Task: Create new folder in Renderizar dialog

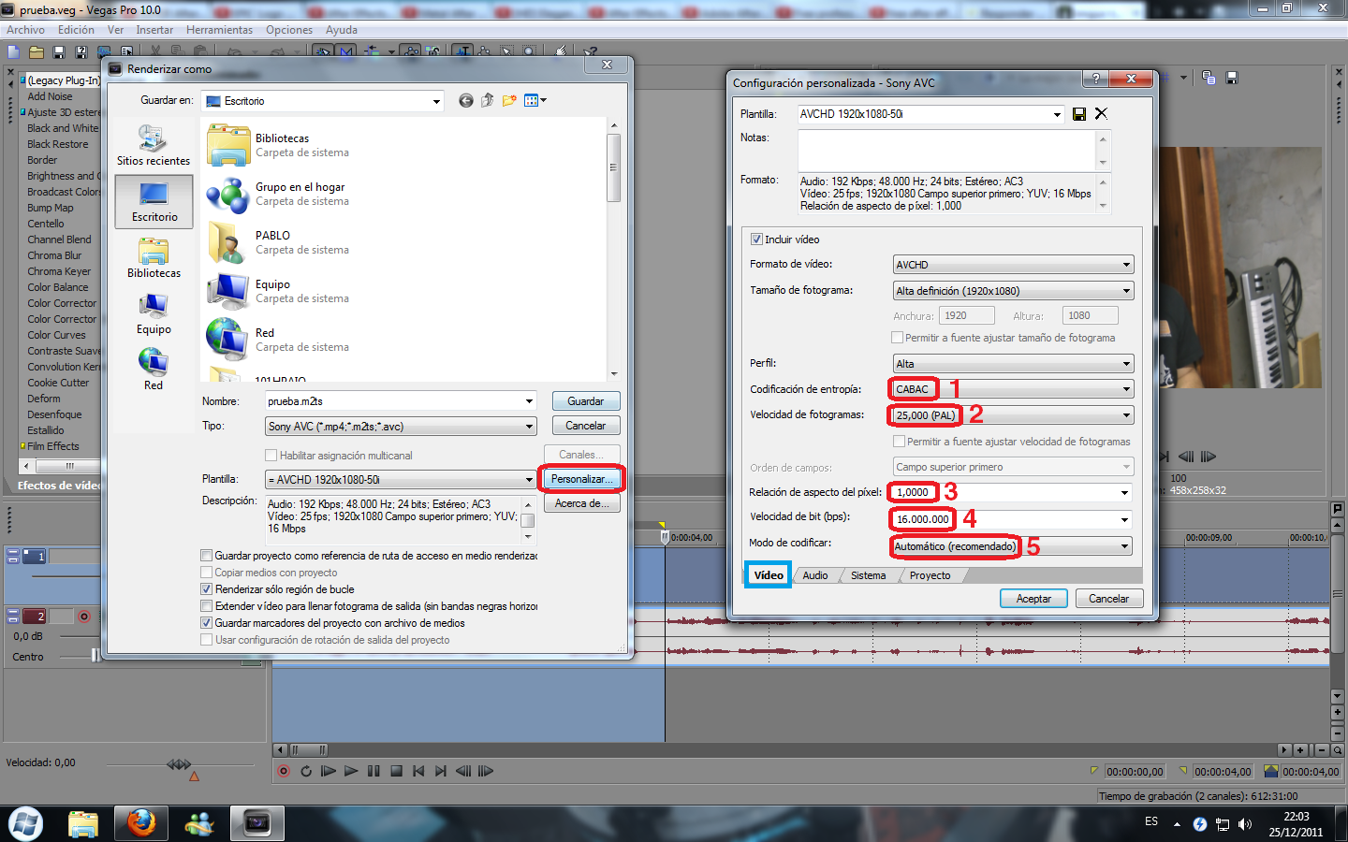Action: (509, 101)
